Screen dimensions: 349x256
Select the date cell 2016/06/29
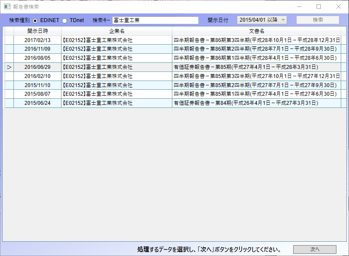point(37,67)
